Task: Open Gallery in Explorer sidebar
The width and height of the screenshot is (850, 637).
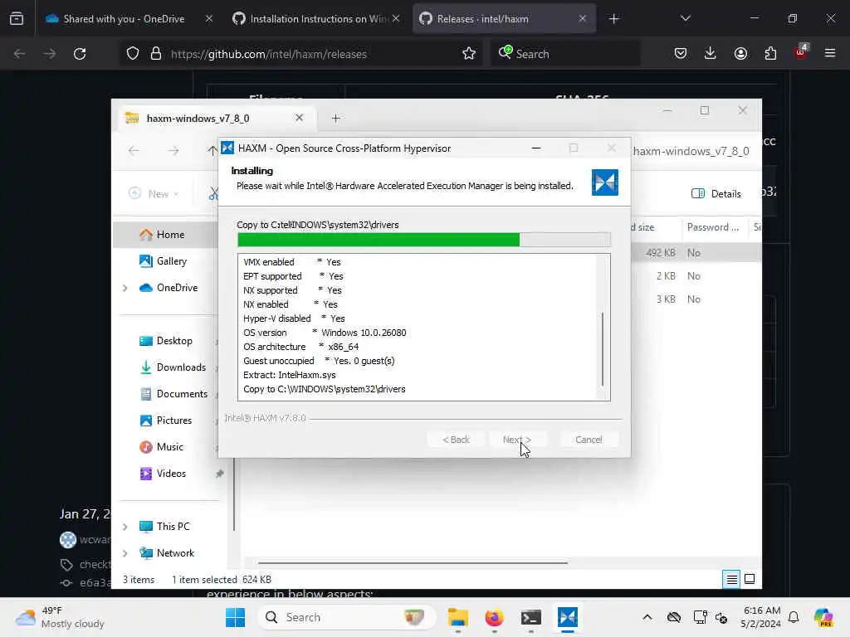Action: click(x=164, y=261)
